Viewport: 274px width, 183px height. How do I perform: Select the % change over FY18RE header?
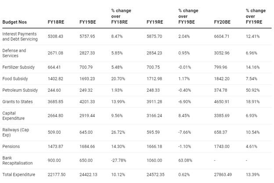(x=121, y=16)
